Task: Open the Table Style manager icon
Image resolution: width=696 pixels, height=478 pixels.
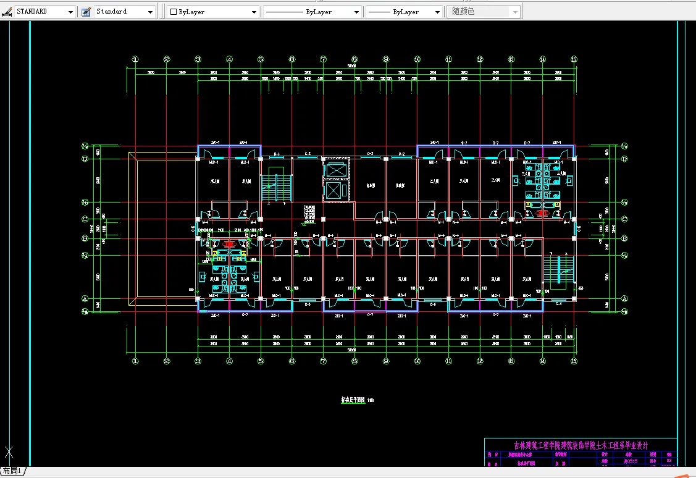Action: point(86,12)
